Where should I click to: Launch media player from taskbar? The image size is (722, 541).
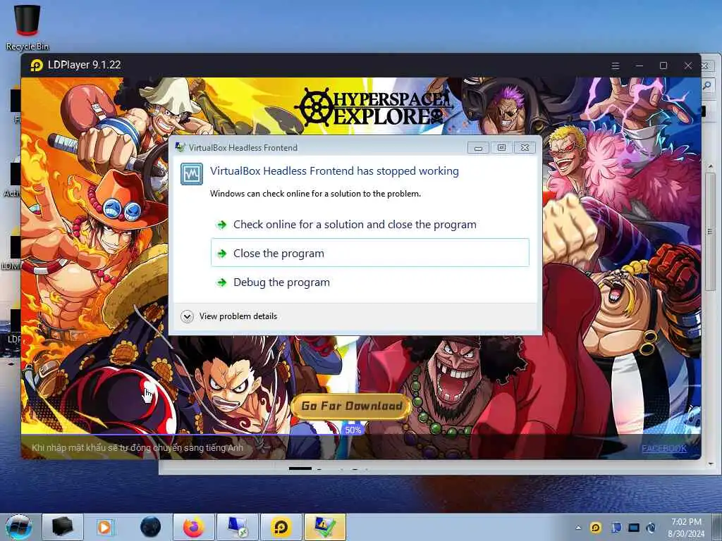[106, 527]
